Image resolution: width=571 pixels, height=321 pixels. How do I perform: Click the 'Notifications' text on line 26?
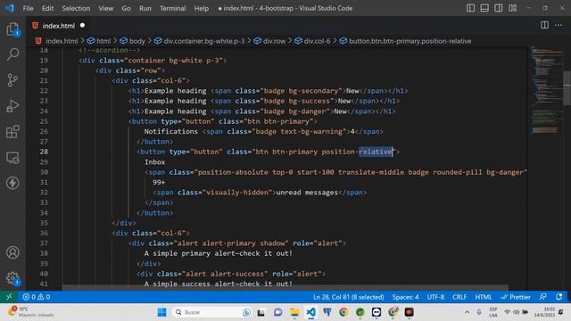coord(170,131)
